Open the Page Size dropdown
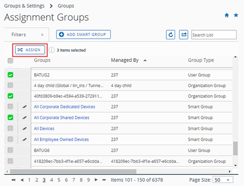This screenshot has width=244, height=186. [223, 180]
